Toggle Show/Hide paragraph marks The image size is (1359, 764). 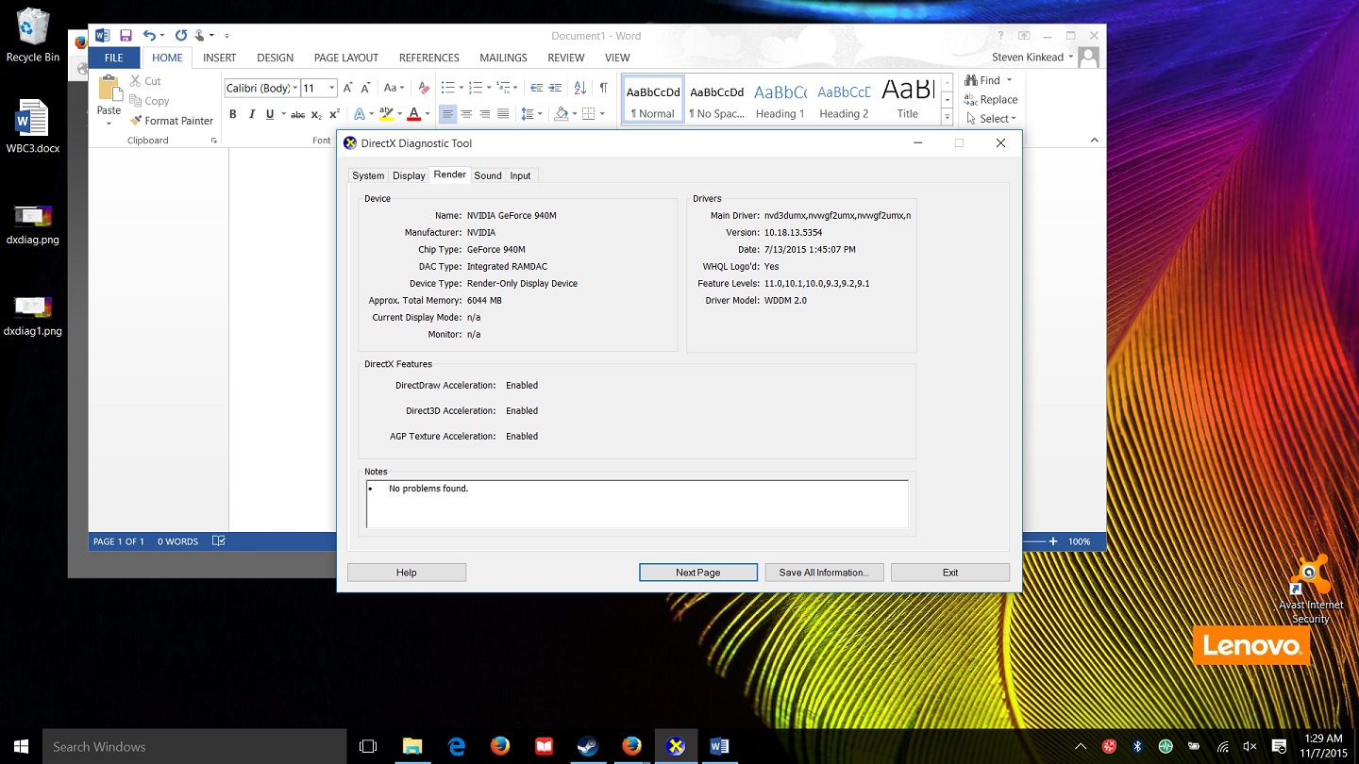click(x=604, y=88)
